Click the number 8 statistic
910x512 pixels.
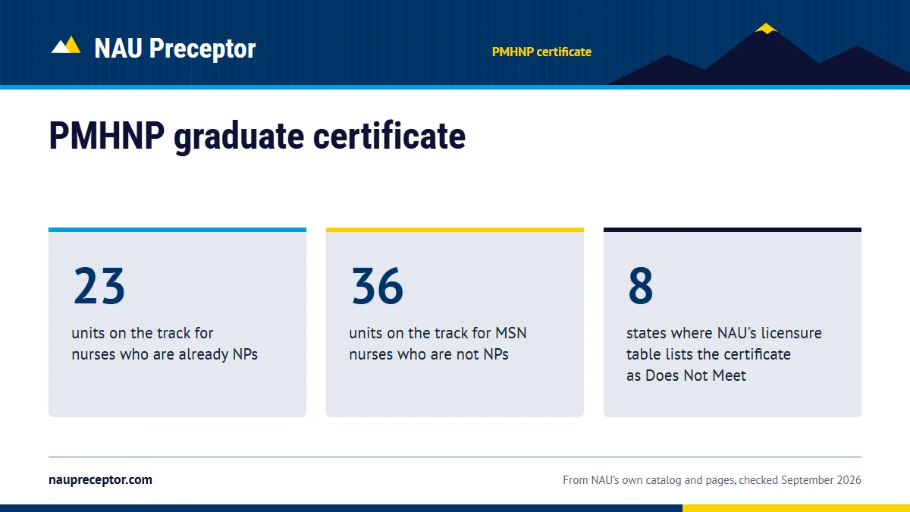pos(640,286)
